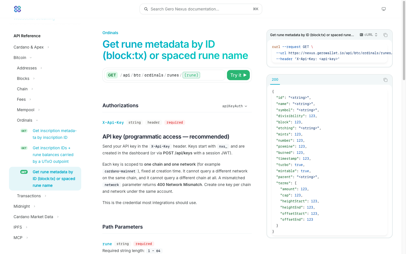Click the GET method badge in endpoint bar
This screenshot has width=406, height=254.
pyautogui.click(x=112, y=75)
